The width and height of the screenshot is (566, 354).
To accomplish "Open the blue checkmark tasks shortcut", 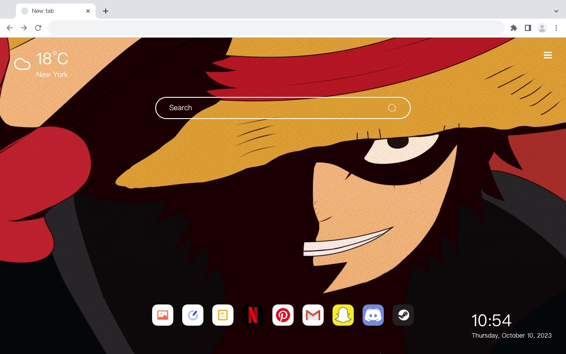I will [x=193, y=315].
